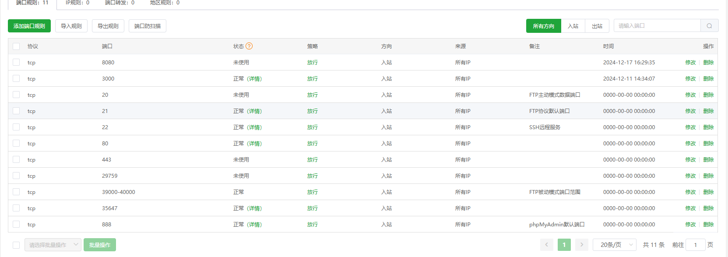Viewport: 728px width, 257px height.
Task: Check the port 21 row checkbox
Action: tap(16, 111)
